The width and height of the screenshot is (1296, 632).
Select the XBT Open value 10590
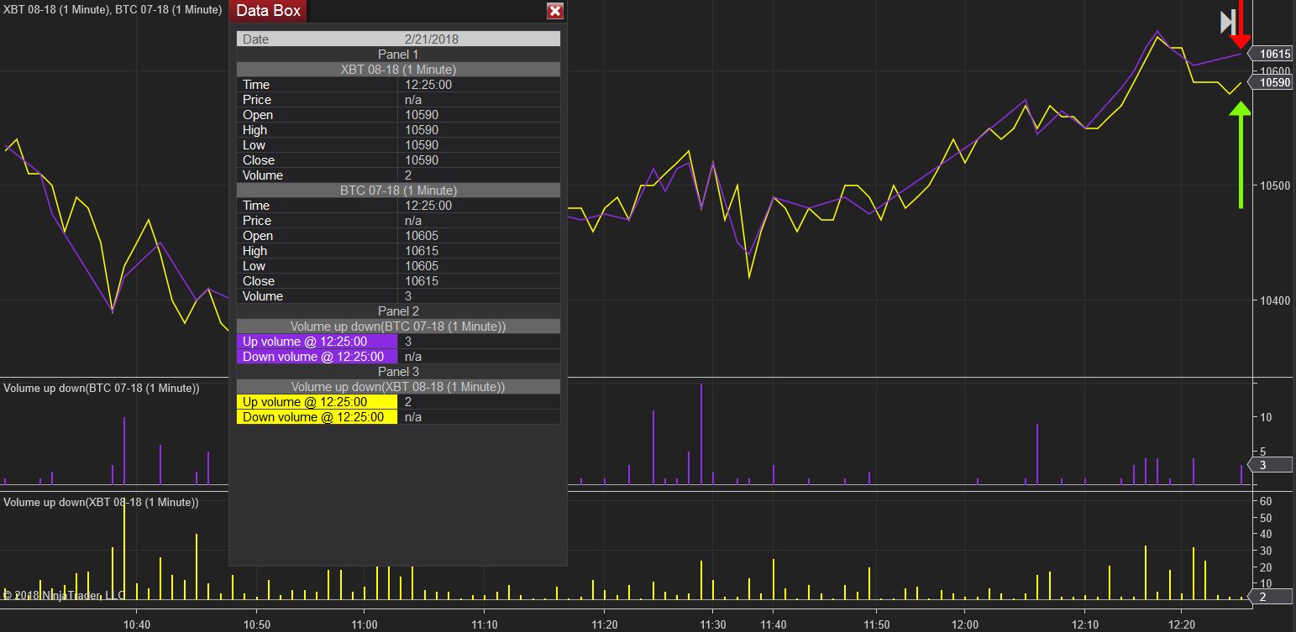coord(422,114)
